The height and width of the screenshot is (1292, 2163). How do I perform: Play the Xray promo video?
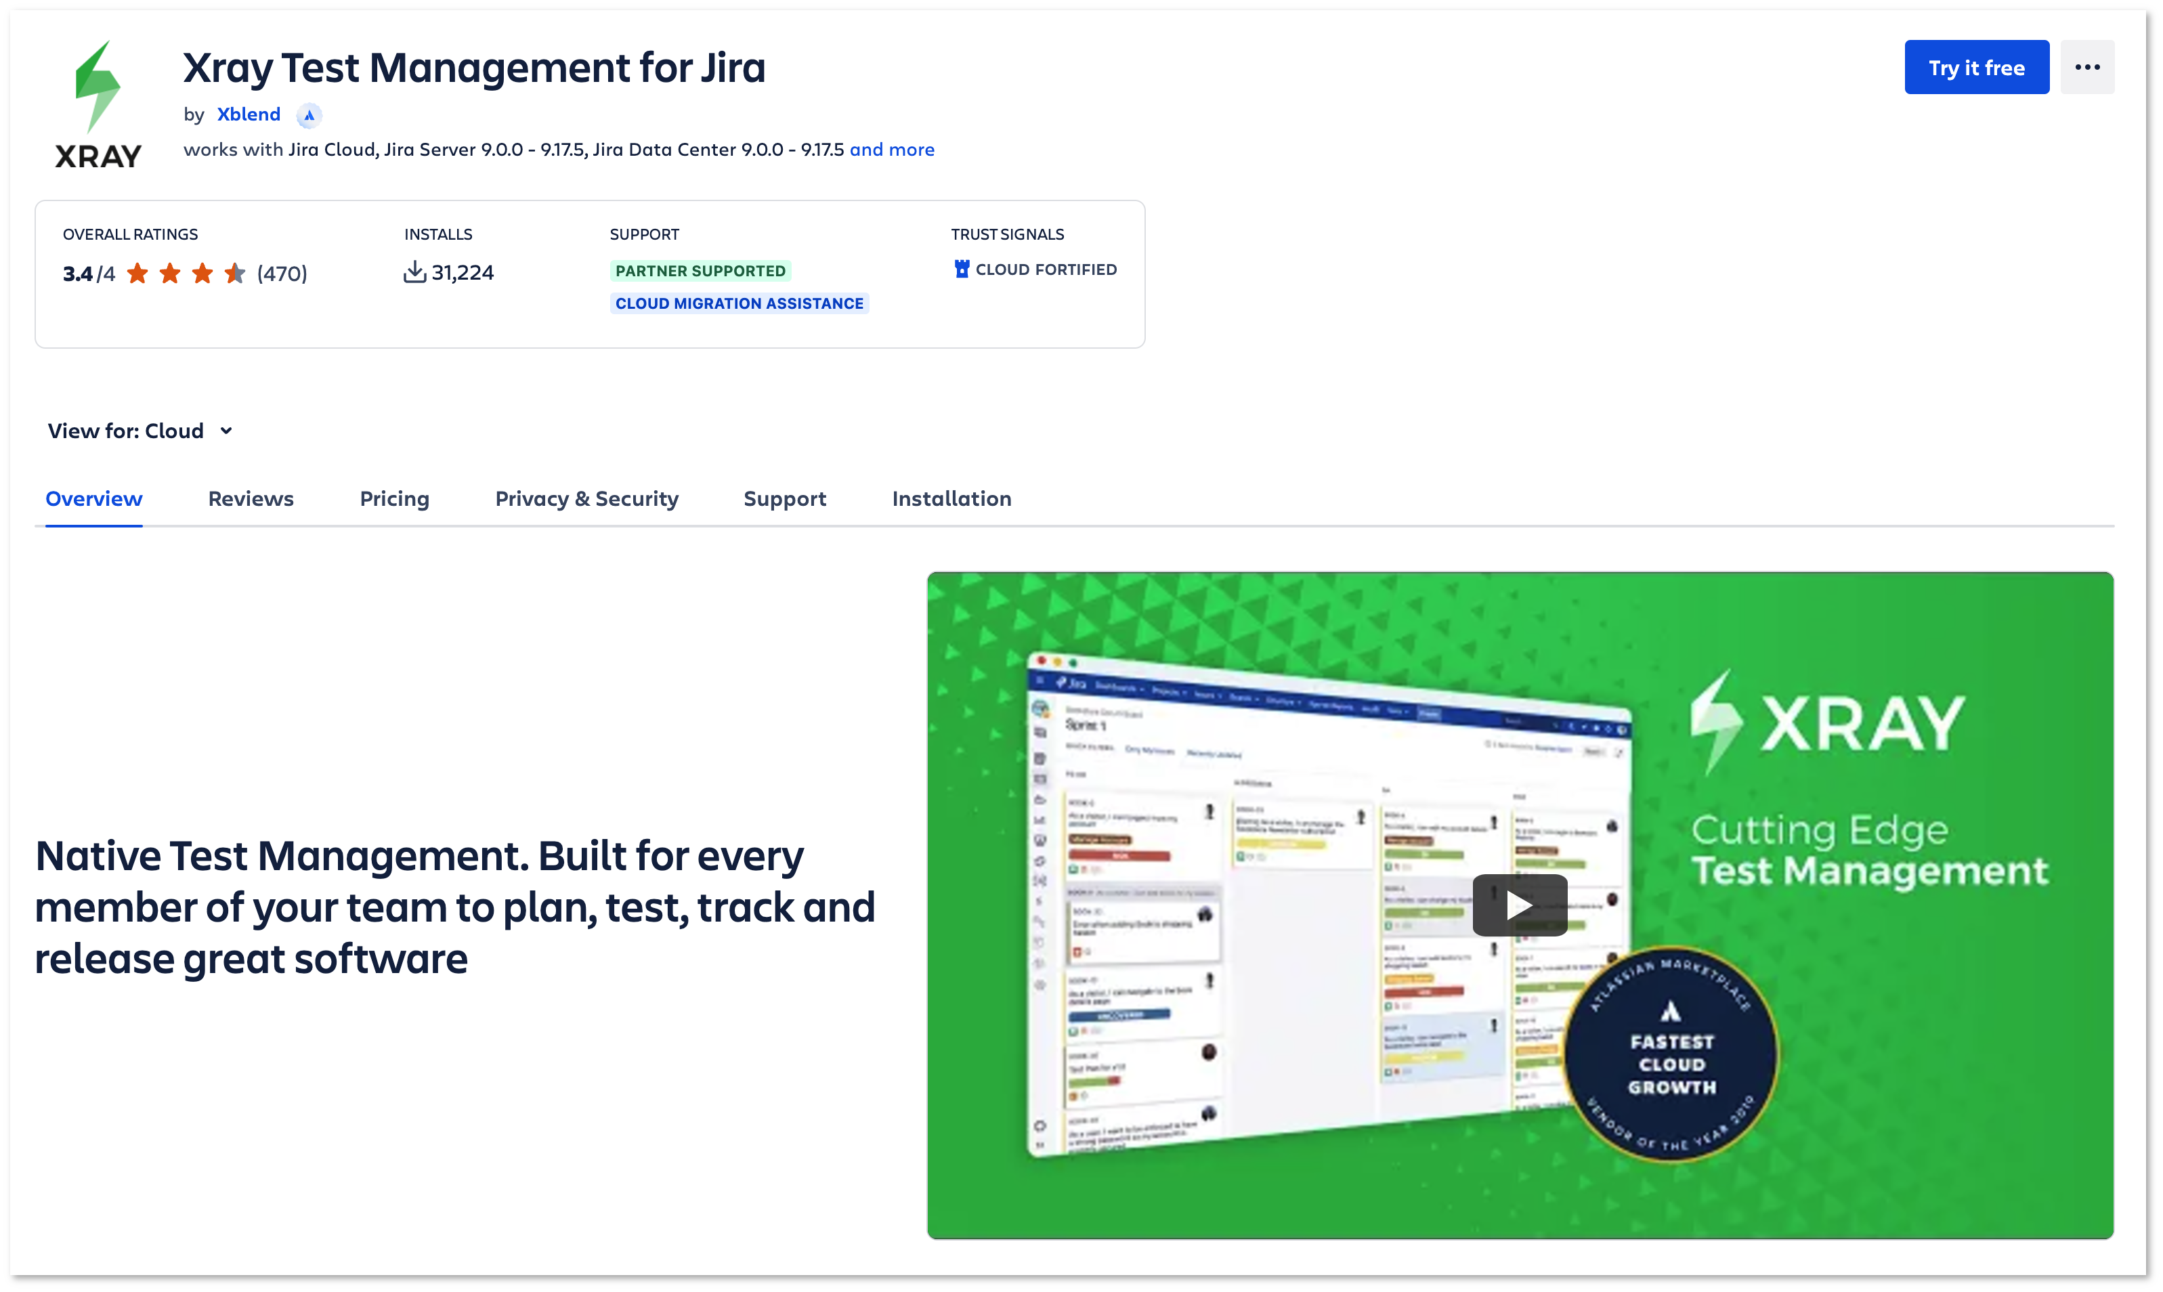(1519, 905)
